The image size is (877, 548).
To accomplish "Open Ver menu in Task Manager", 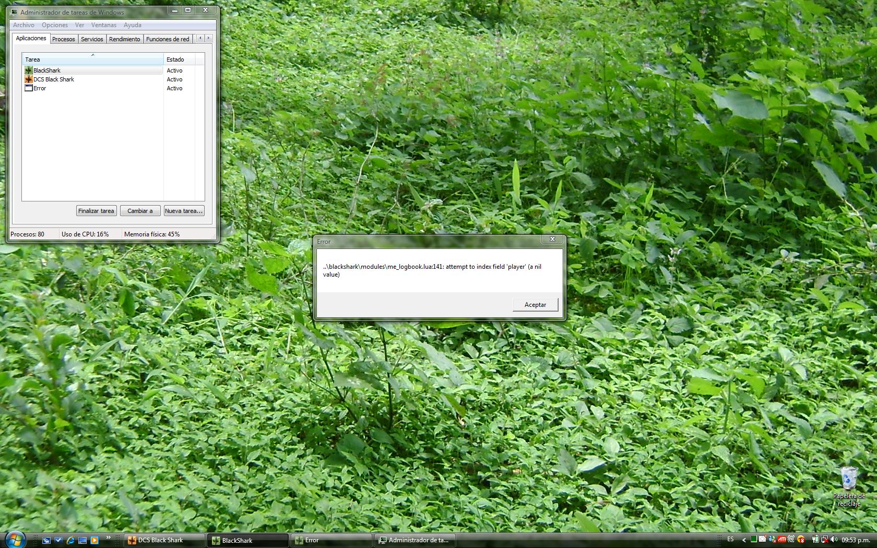I will 79,25.
